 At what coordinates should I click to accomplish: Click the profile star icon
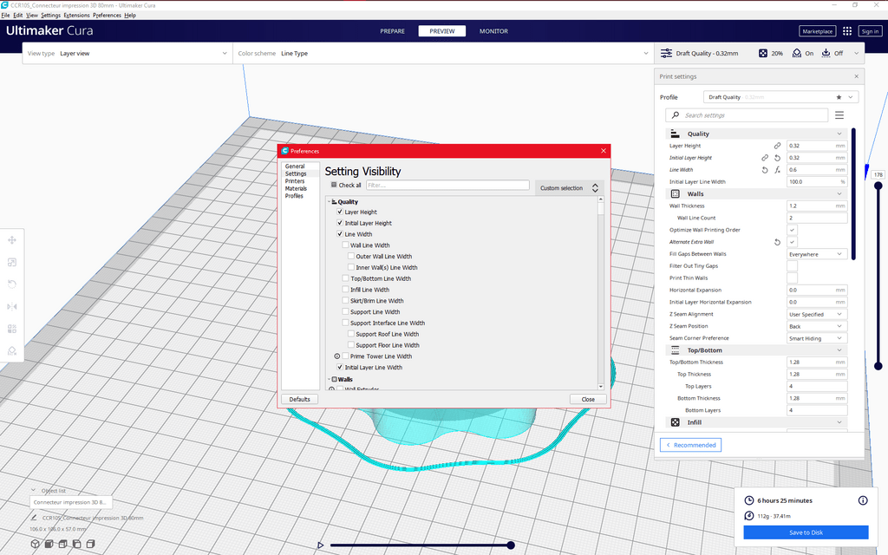click(x=839, y=97)
